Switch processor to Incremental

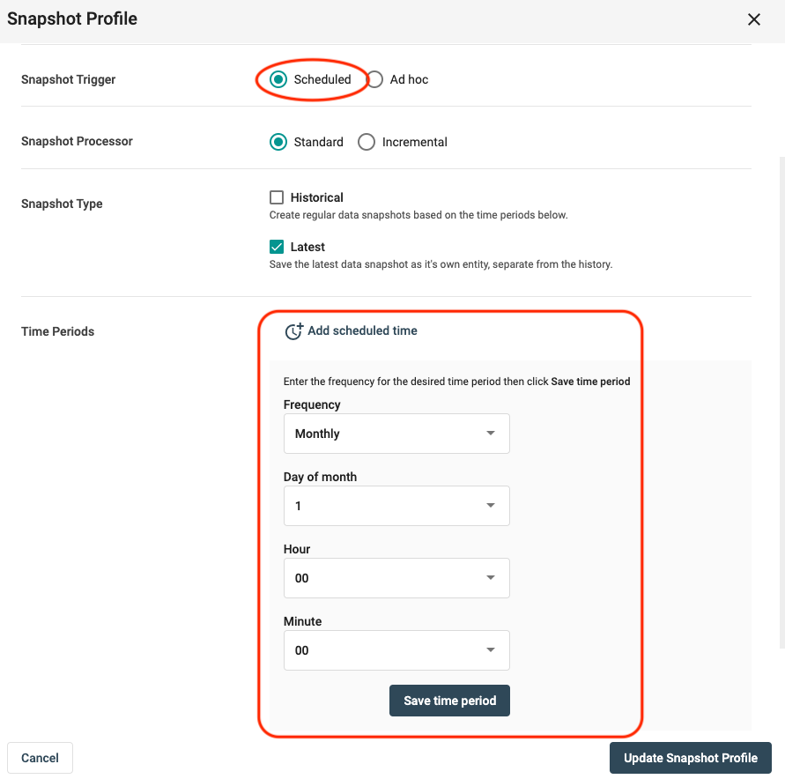[x=367, y=142]
